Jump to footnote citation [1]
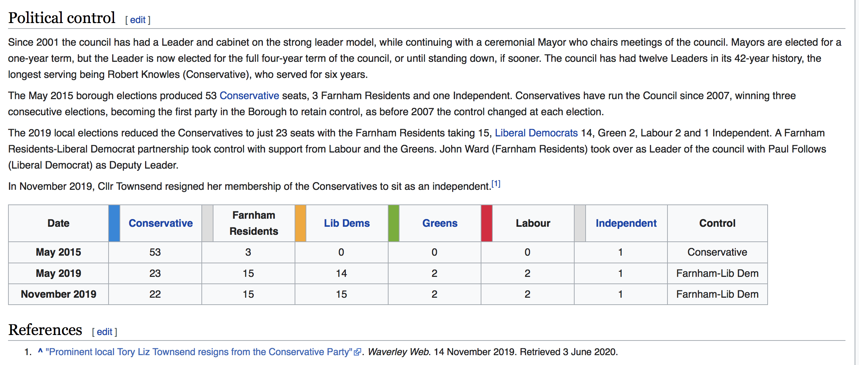859x365 pixels. coord(496,184)
